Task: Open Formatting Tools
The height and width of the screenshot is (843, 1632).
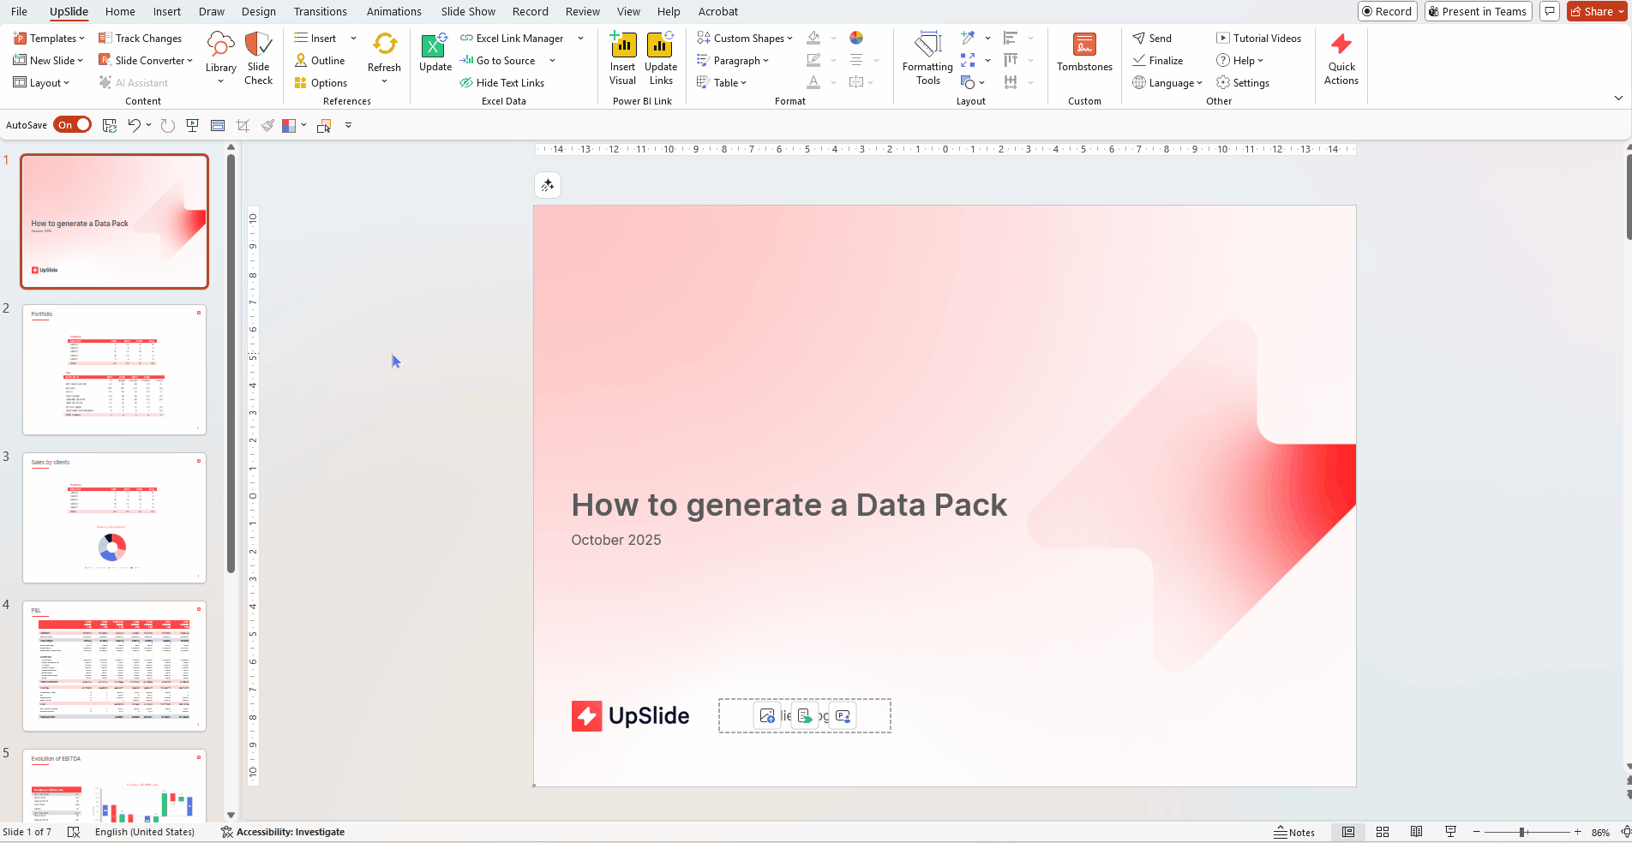Action: point(927,58)
